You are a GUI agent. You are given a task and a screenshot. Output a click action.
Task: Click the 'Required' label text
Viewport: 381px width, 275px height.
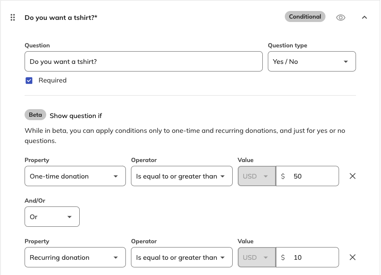(x=53, y=80)
